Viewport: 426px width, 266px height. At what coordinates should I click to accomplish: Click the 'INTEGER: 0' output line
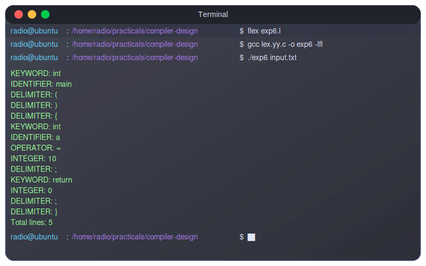pos(31,190)
